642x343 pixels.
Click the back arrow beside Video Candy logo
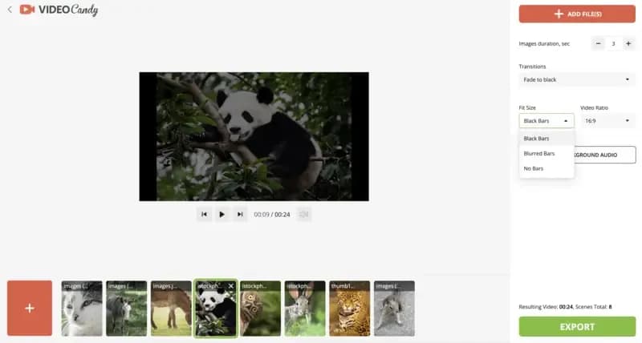point(10,10)
